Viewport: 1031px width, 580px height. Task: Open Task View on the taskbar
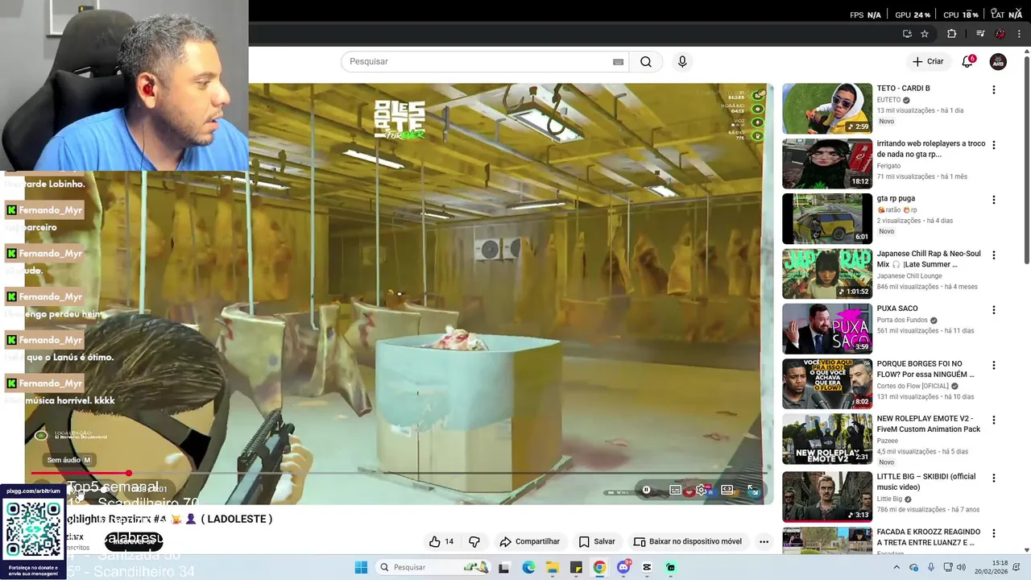504,567
